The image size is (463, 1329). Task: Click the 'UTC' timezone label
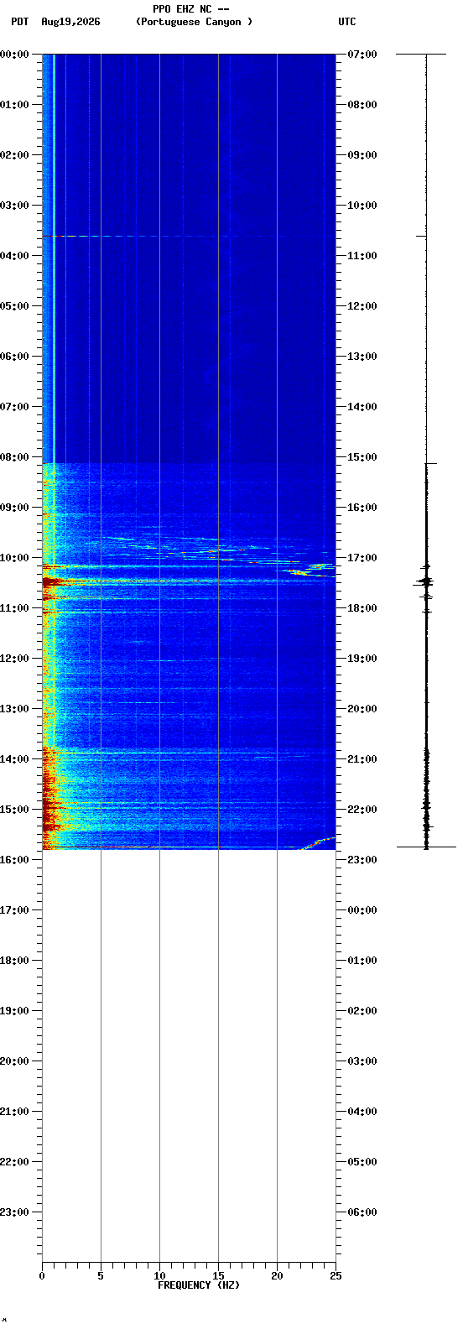tap(347, 22)
